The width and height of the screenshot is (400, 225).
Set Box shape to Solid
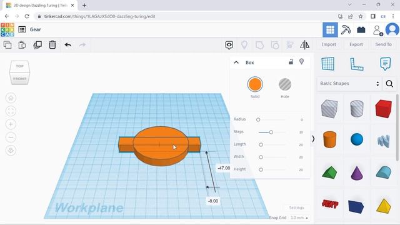(255, 84)
